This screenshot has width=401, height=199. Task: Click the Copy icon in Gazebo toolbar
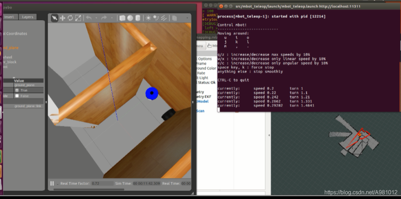(174, 18)
